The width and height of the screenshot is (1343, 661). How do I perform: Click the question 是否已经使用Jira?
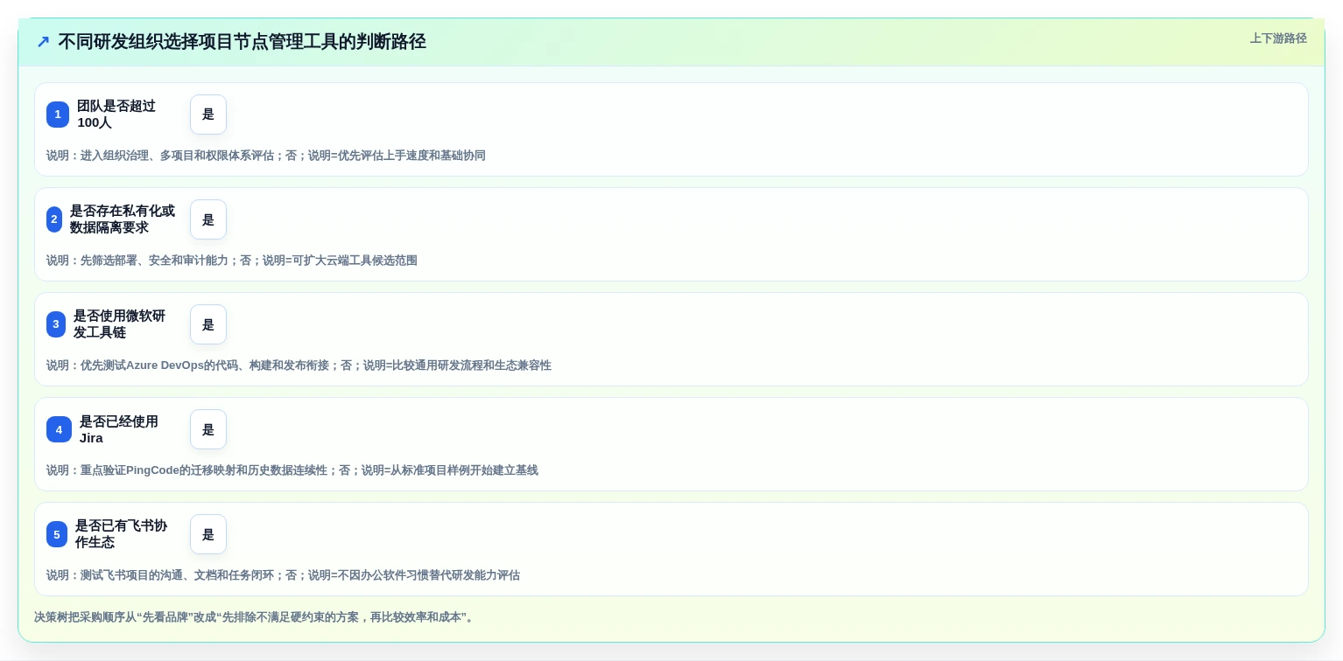[x=119, y=429]
